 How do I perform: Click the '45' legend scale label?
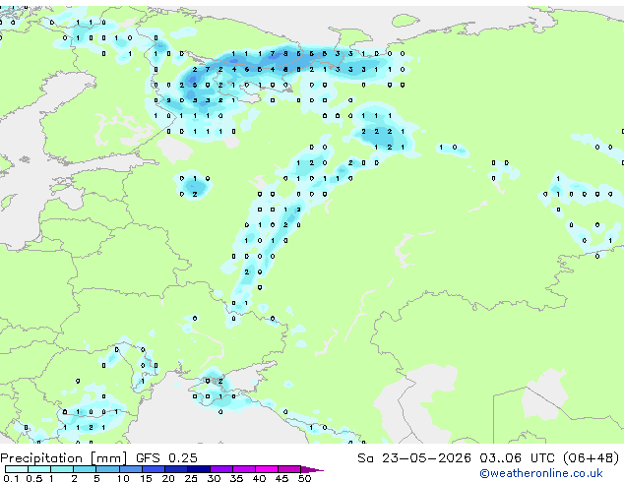pos(281,478)
